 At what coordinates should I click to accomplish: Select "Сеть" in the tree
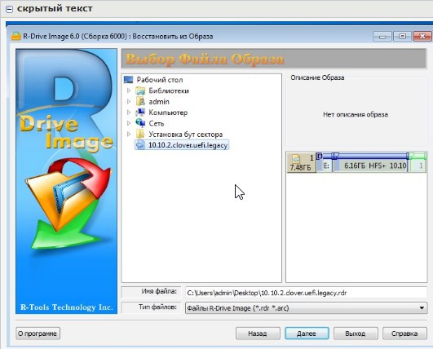tap(157, 123)
